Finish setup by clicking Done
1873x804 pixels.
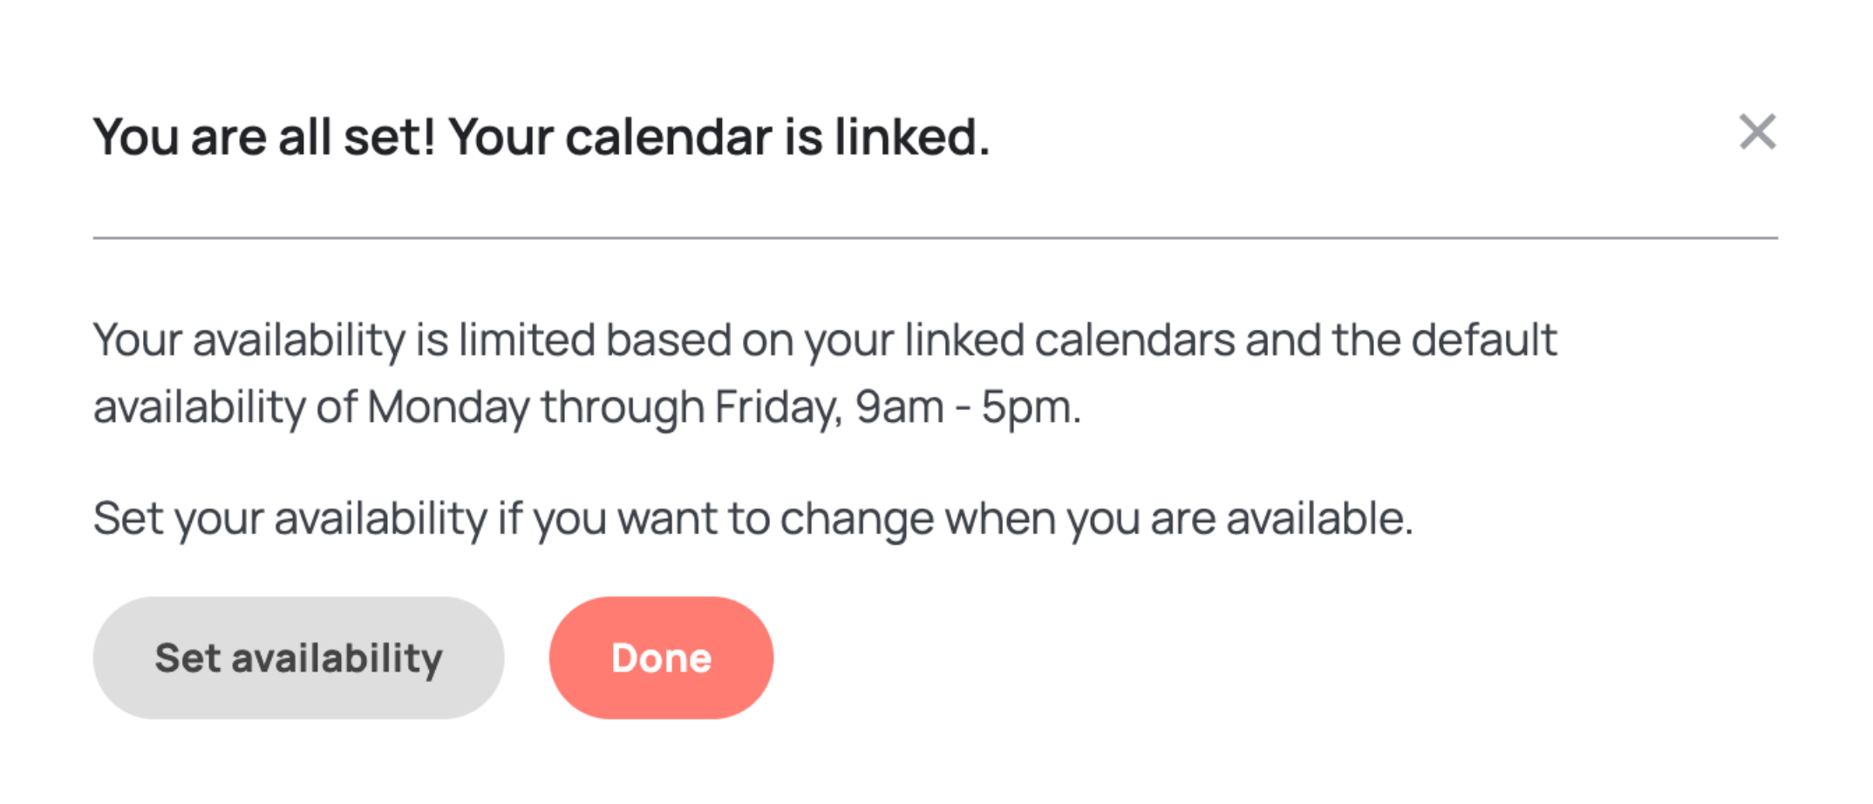661,658
